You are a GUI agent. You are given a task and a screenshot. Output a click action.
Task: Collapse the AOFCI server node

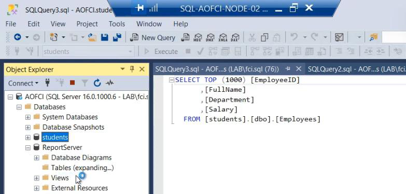[10, 97]
